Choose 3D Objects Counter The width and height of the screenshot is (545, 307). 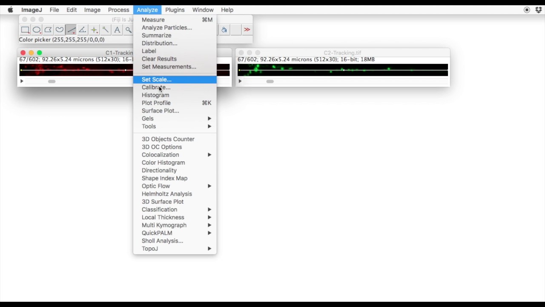[175, 139]
